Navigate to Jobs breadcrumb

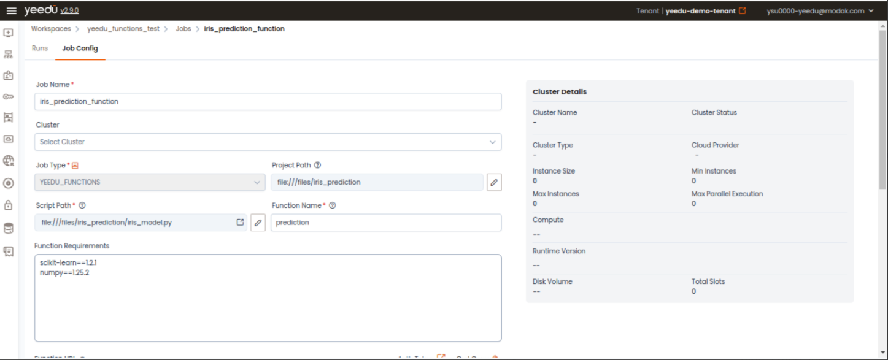click(183, 29)
